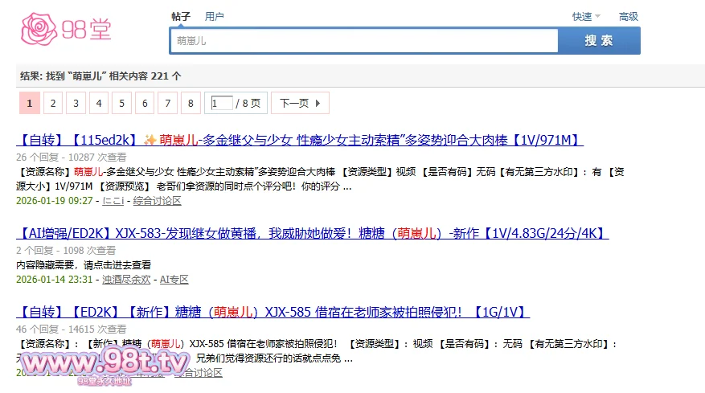The height and width of the screenshot is (393, 705).
Task: Focus the search keyword input box
Action: tap(363, 41)
